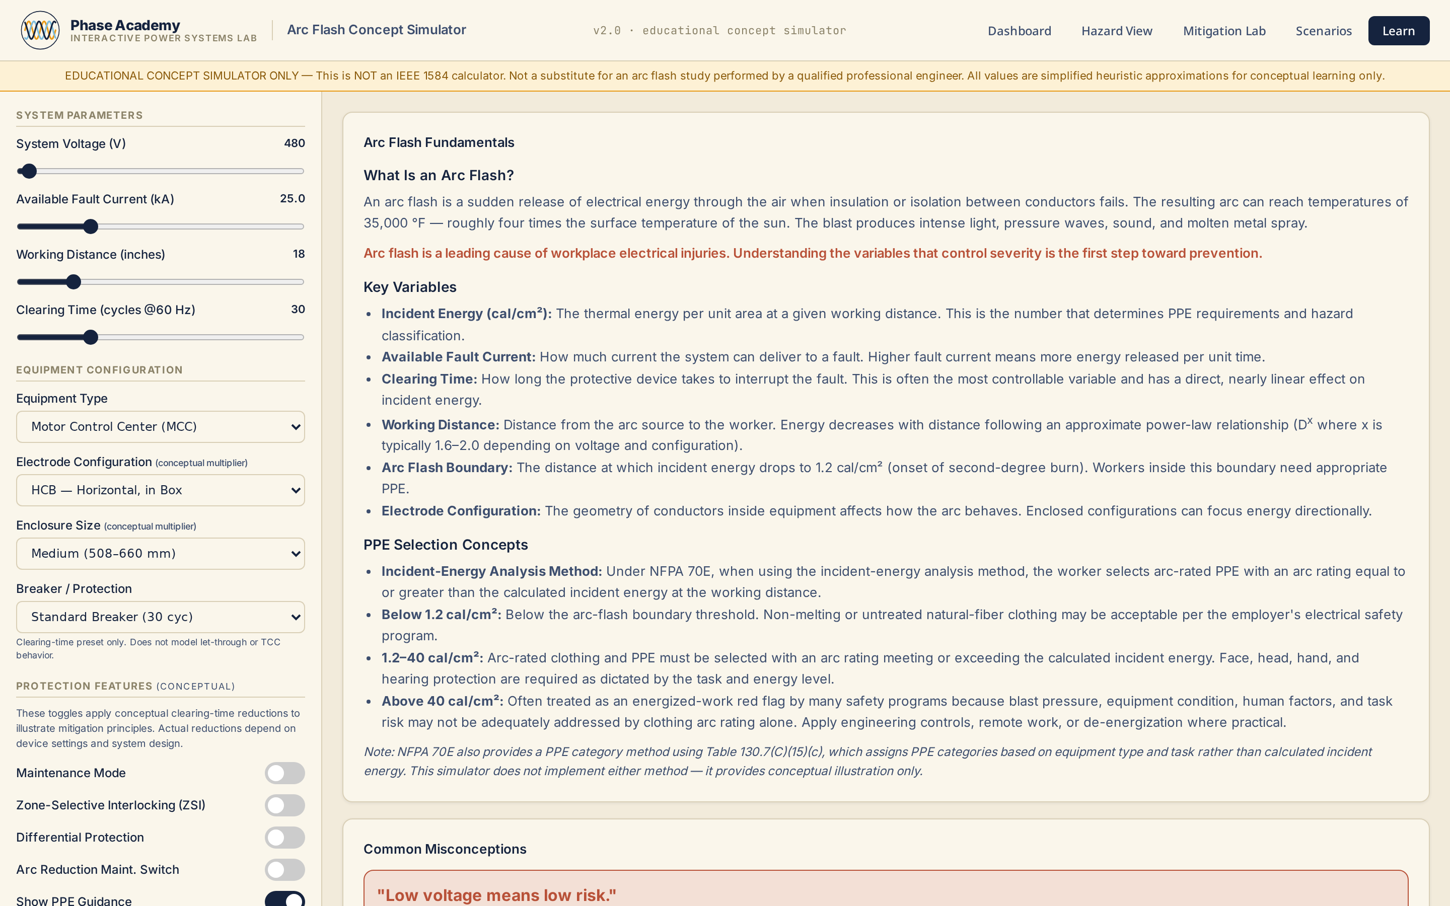Click the educational simulator warning banner
The height and width of the screenshot is (906, 1450).
pyautogui.click(x=725, y=75)
